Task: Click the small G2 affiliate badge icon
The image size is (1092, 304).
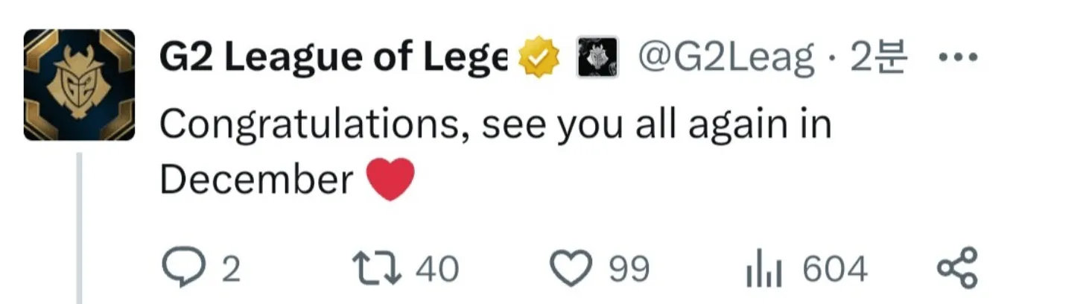Action: 597,59
